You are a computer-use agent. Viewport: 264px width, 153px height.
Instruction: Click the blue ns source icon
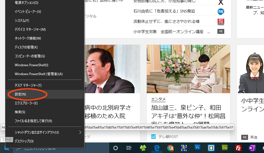[x=221, y=11]
